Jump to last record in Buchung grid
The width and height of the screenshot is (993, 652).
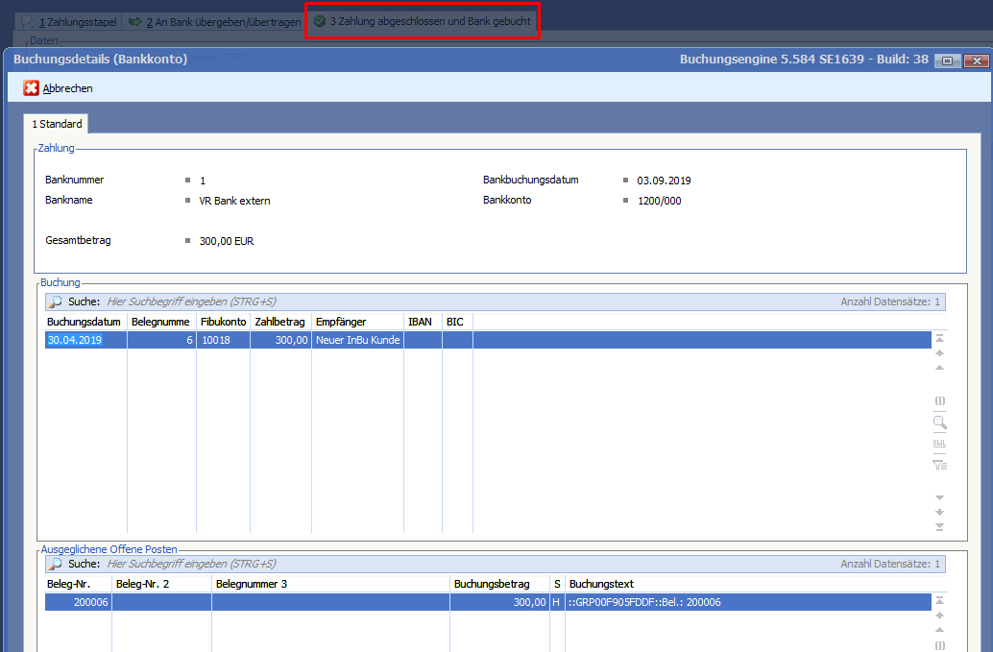939,526
